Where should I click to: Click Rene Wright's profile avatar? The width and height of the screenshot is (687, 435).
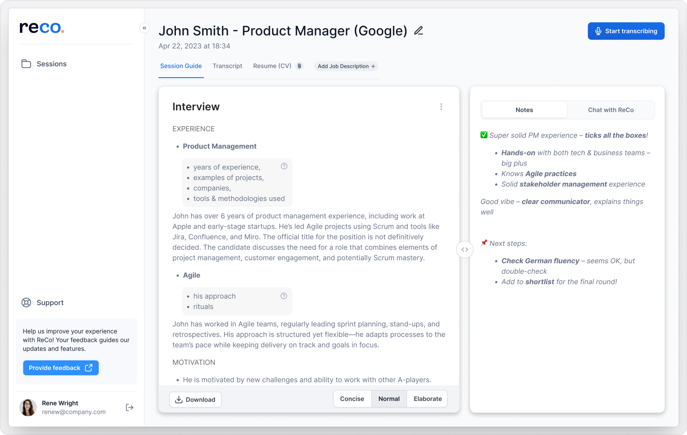tap(28, 407)
